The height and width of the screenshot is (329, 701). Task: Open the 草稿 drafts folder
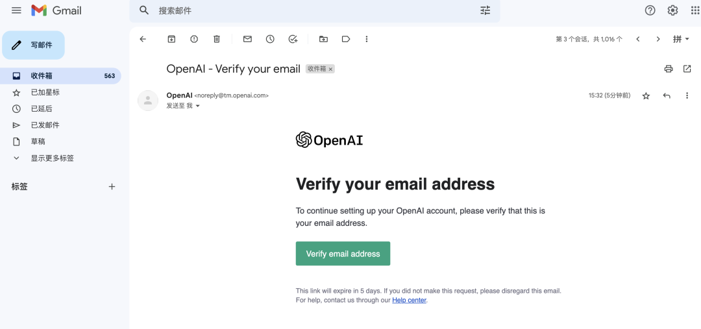[x=38, y=141]
